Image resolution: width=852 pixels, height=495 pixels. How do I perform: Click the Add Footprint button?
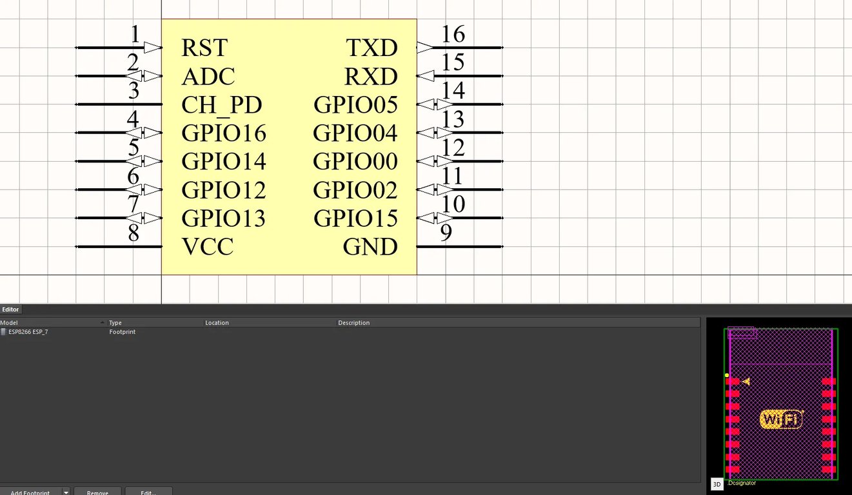(30, 492)
